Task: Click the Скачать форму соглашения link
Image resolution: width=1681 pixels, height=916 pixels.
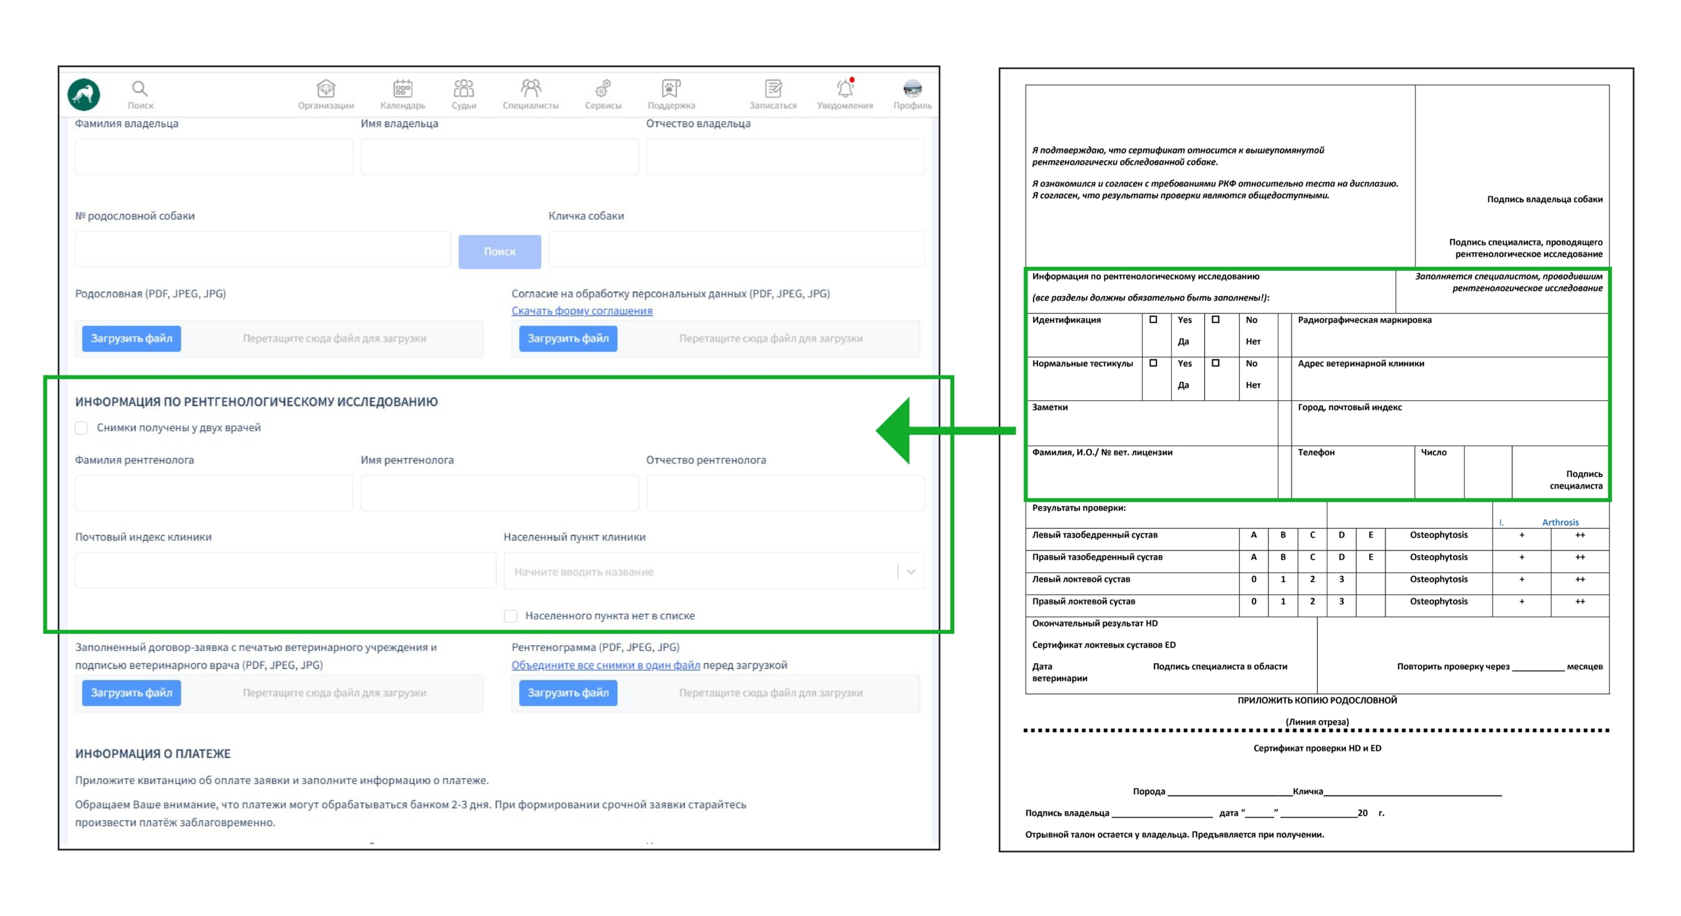Action: (x=582, y=310)
